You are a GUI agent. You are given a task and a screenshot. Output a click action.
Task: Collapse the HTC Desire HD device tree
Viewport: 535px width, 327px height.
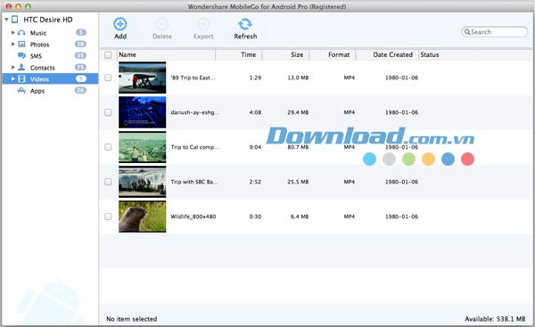pyautogui.click(x=6, y=20)
